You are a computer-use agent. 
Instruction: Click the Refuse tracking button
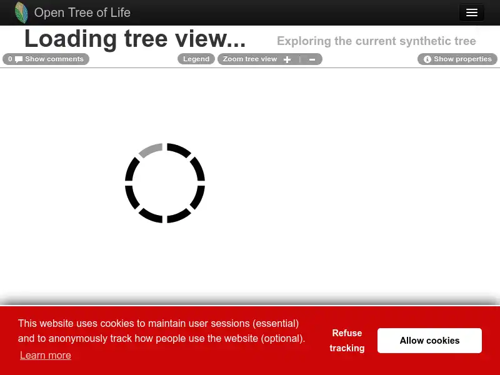point(347,341)
